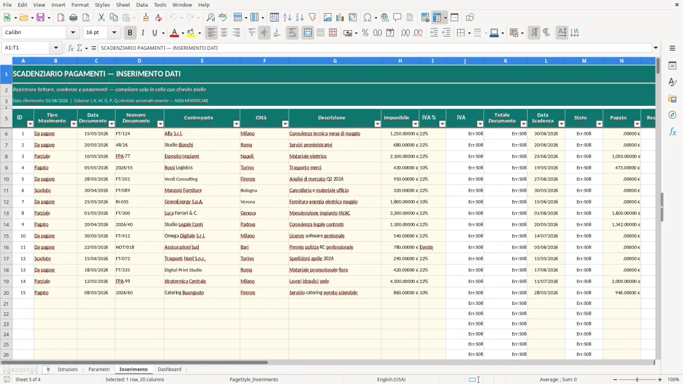Open the Sheet menu

click(x=123, y=5)
